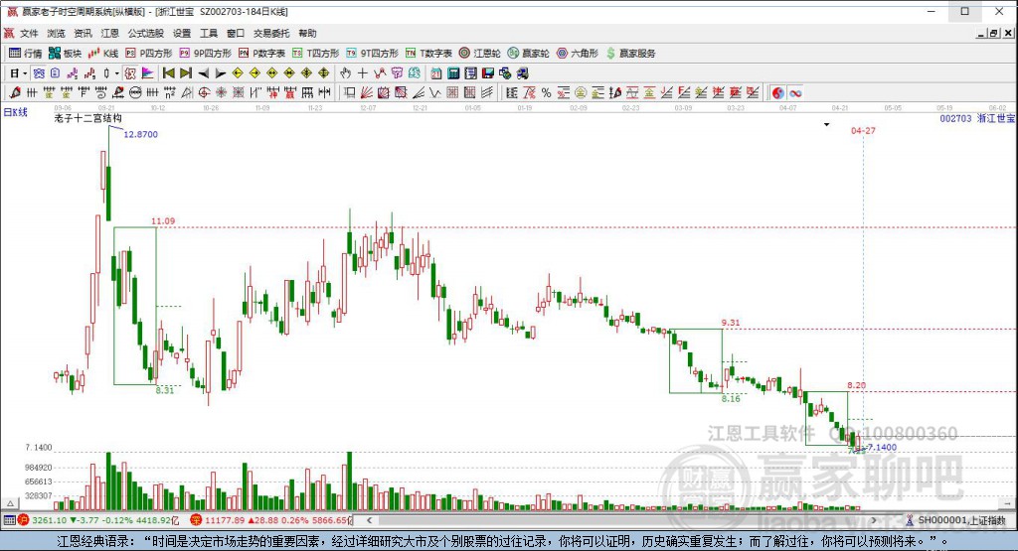Open the 赢家轮 wheel tool
1018x551 pixels.
click(529, 54)
